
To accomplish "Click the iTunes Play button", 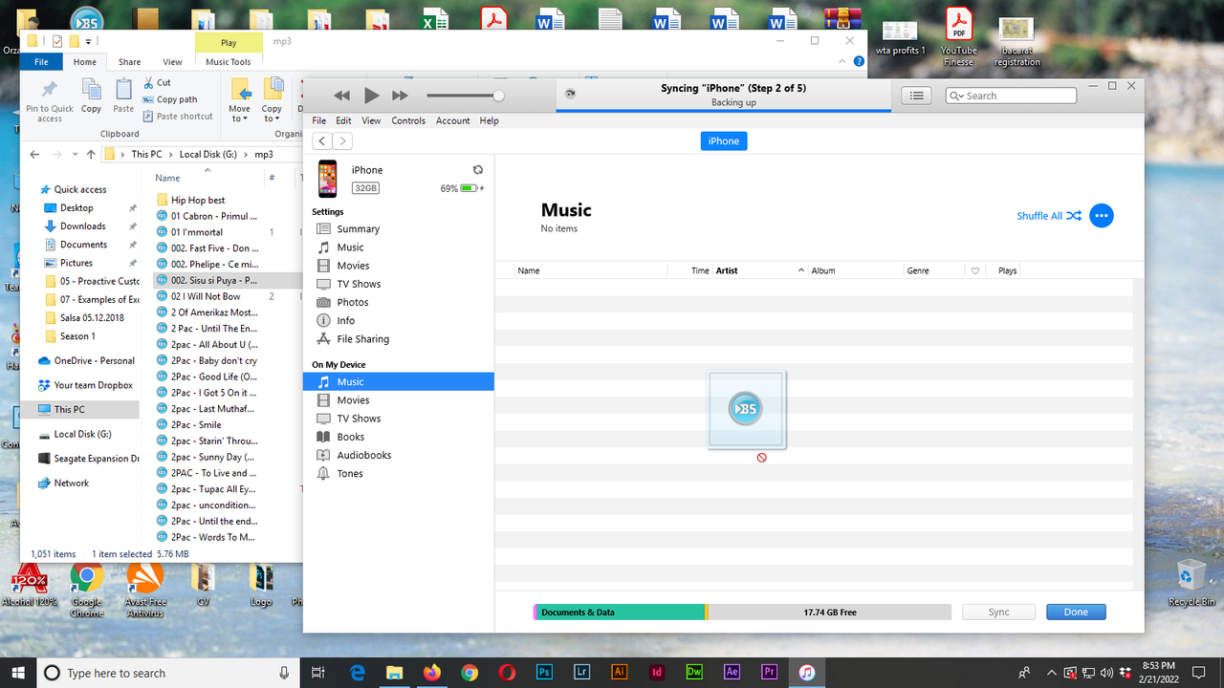I will pyautogui.click(x=372, y=96).
